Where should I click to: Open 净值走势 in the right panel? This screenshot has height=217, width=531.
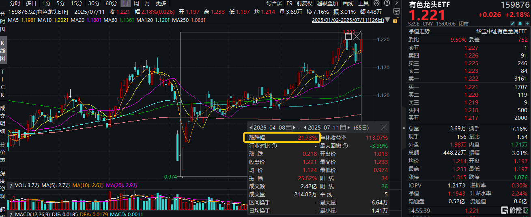click(419, 31)
